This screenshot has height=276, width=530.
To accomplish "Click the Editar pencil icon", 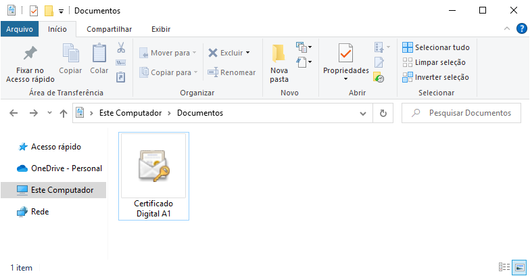I will 379,62.
